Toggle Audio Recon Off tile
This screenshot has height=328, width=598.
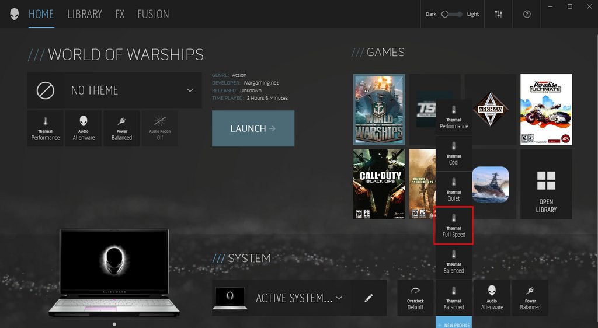click(x=160, y=128)
